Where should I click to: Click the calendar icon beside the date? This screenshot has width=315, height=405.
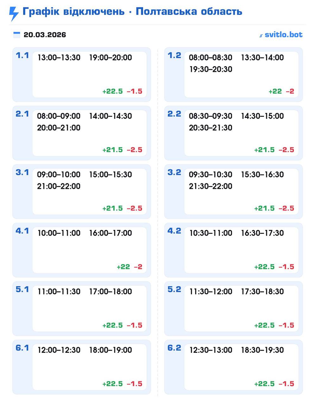[x=17, y=35]
